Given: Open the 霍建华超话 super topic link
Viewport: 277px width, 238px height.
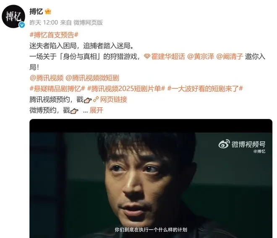Looking at the screenshot, I should coord(168,57).
